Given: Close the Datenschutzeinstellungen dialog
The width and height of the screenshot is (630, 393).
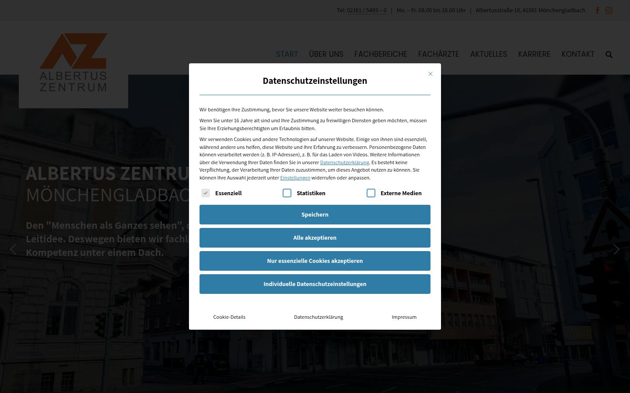Looking at the screenshot, I should 430,74.
